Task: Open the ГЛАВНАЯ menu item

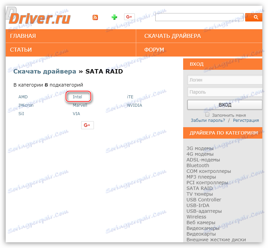Action: (x=23, y=36)
